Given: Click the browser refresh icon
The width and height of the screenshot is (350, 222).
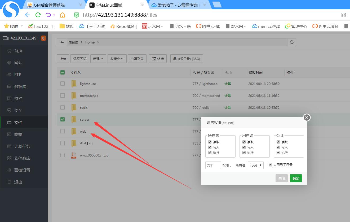Looking at the screenshot, I should click(x=38, y=15).
